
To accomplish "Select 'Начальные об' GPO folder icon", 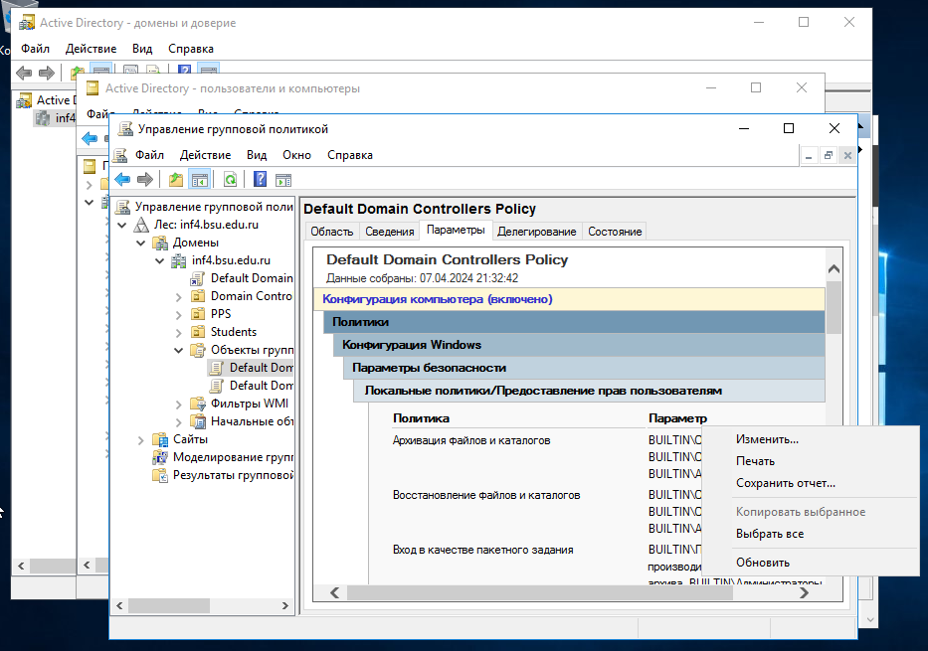I will click(x=198, y=421).
